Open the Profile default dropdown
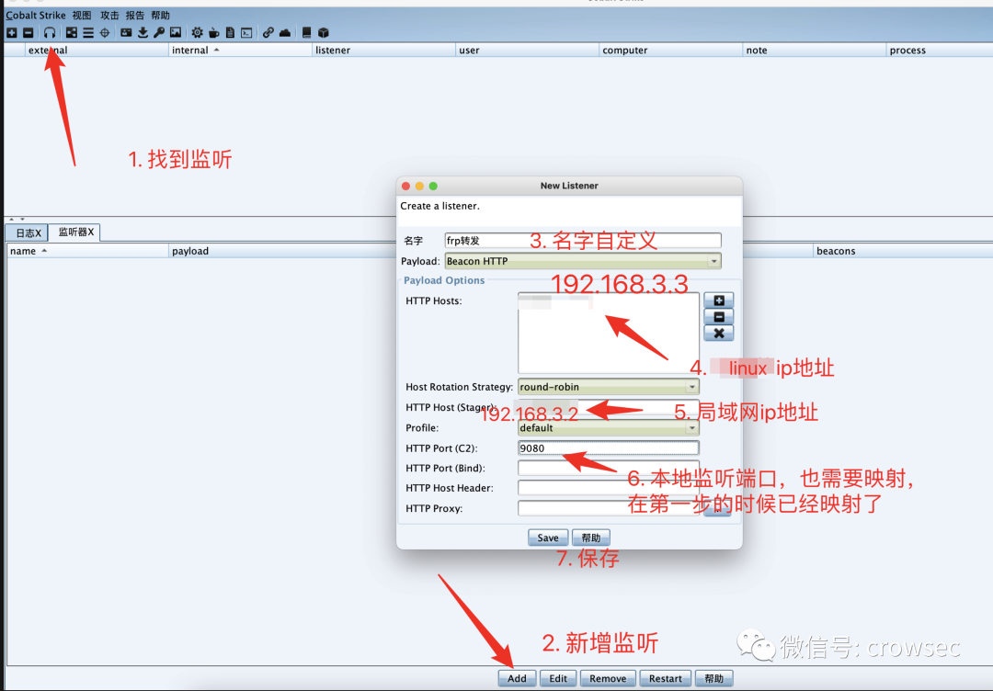The height and width of the screenshot is (691, 993). pyautogui.click(x=608, y=428)
